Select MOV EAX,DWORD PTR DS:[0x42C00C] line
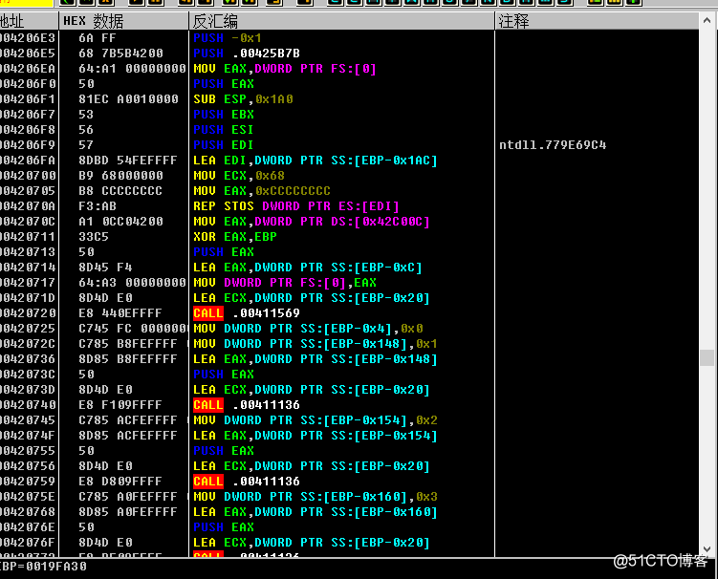Viewport: 718px width, 579px height. point(312,222)
